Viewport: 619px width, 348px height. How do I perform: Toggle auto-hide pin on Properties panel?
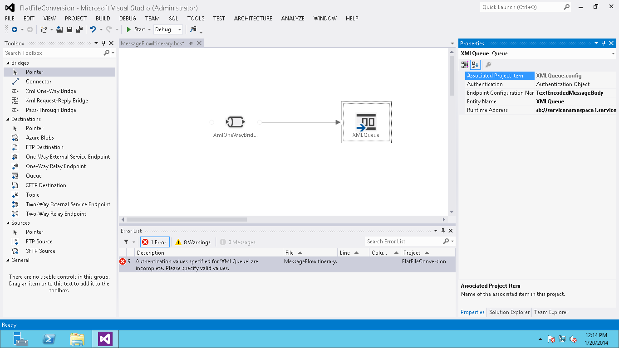604,43
